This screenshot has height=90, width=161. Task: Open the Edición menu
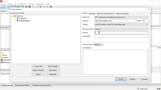point(10,4)
